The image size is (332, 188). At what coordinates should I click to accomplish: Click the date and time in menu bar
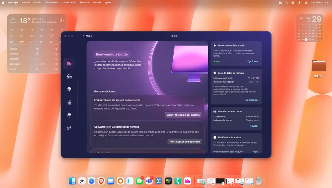pos(320,3)
